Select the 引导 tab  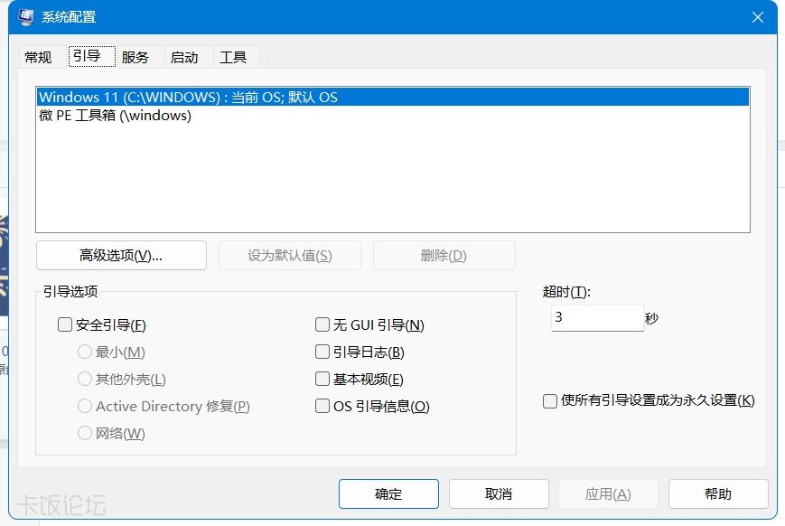91,56
